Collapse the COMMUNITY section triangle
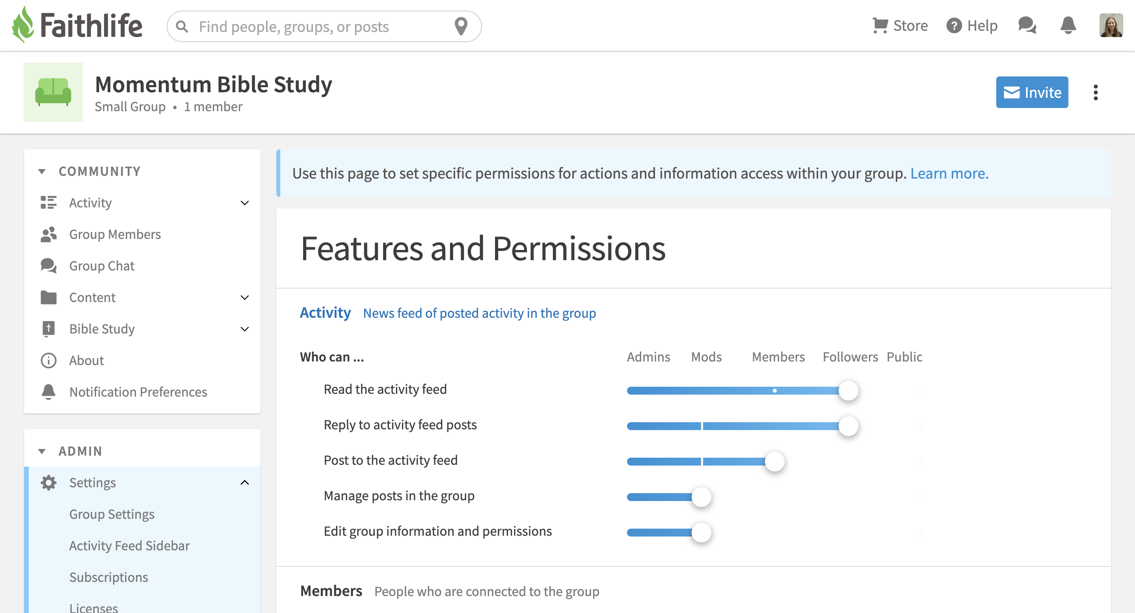1135x613 pixels. point(42,171)
